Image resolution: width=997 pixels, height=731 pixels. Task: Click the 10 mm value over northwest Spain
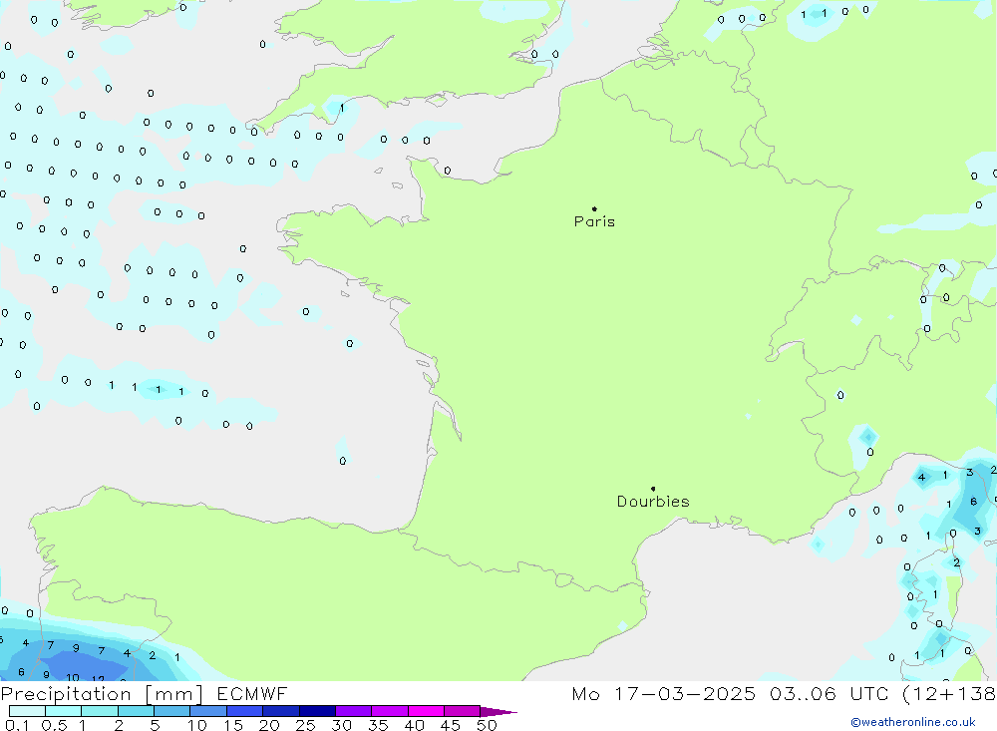(x=73, y=677)
